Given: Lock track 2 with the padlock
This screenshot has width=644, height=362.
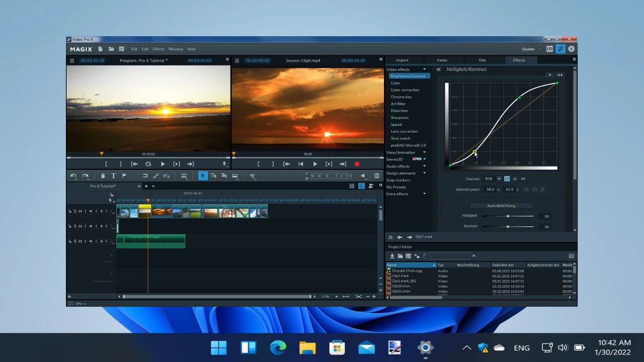Looking at the screenshot, I should pyautogui.click(x=70, y=226).
